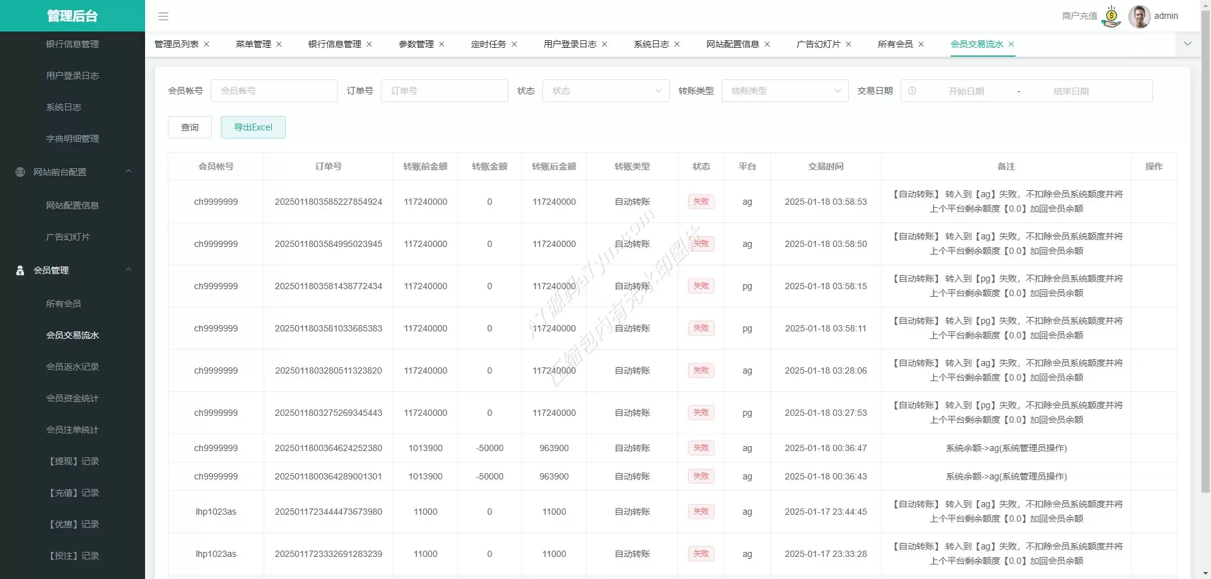Close the 广告幻灯片 tab
This screenshot has width=1211, height=579.
click(x=848, y=44)
